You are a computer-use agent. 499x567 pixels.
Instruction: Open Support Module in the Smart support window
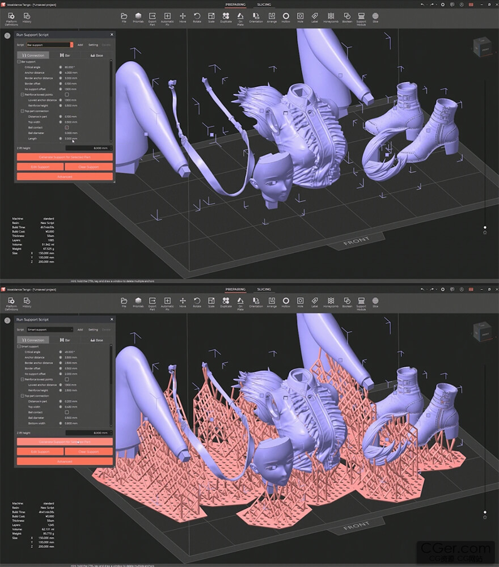click(361, 303)
